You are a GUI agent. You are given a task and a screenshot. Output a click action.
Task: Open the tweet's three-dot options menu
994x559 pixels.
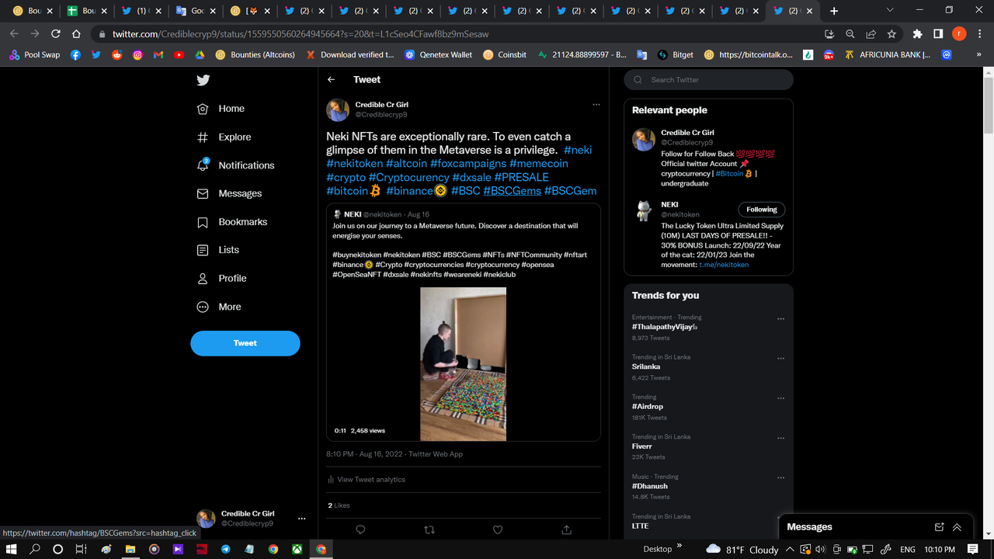(x=596, y=103)
